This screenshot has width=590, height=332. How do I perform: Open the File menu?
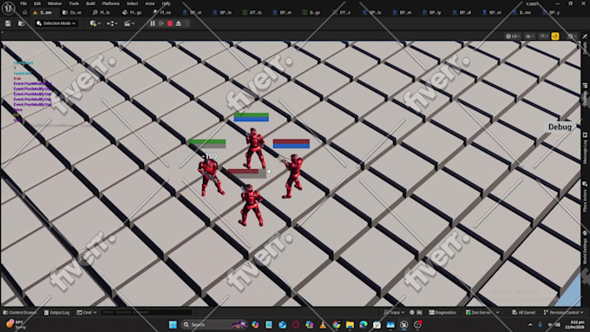click(23, 3)
